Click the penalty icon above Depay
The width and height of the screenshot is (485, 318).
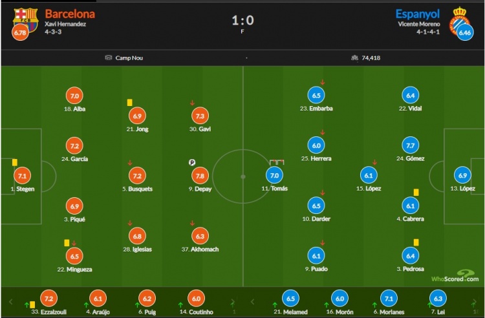pos(192,162)
